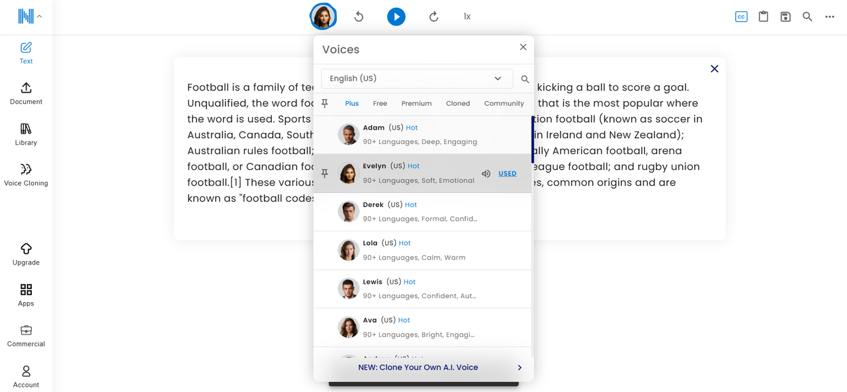
Task: Choose the Lewis voice
Action: pyautogui.click(x=422, y=289)
